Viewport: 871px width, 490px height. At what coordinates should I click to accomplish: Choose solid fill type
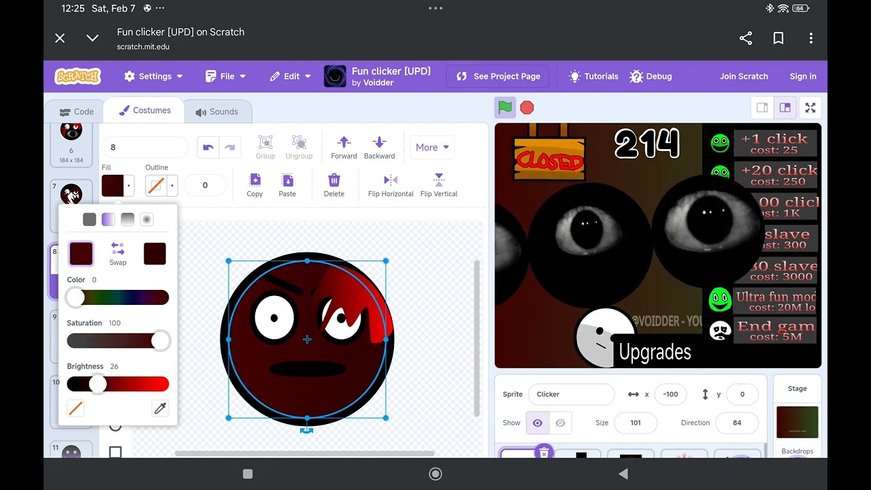[89, 219]
